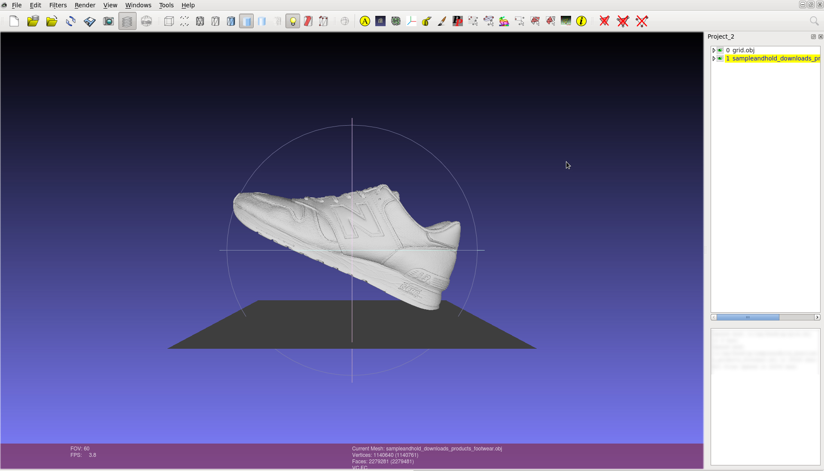Close the Project_2 panel

coord(821,37)
